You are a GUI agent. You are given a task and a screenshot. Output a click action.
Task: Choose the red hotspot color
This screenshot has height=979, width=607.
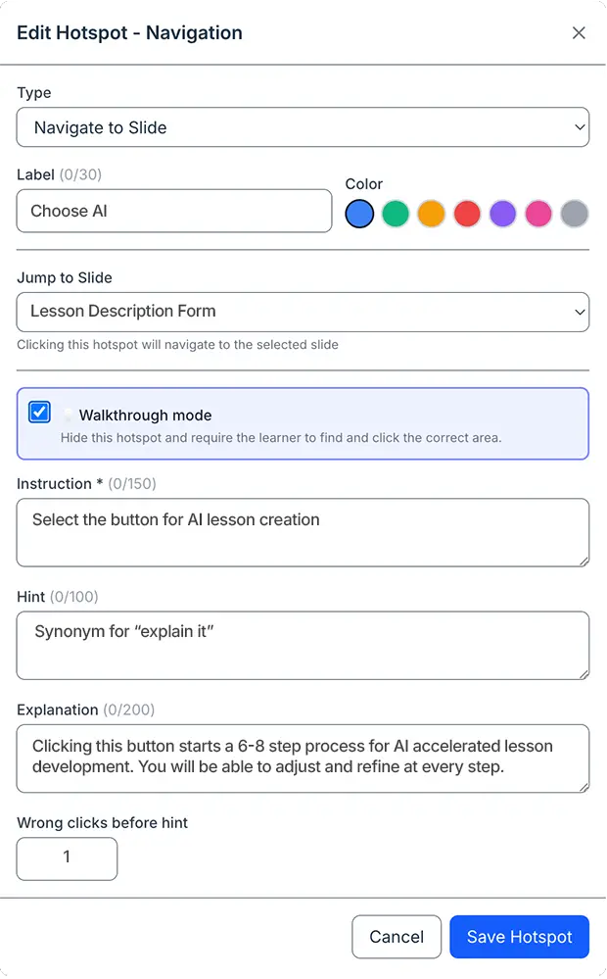click(x=467, y=213)
